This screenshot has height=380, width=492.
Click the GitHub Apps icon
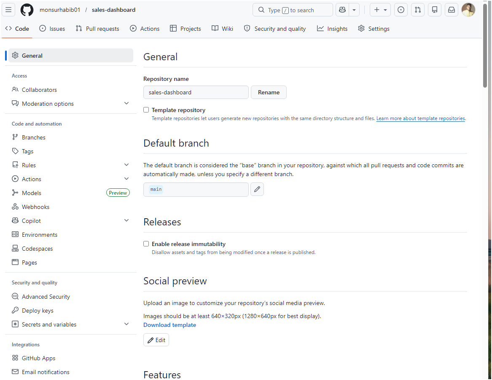click(x=15, y=358)
